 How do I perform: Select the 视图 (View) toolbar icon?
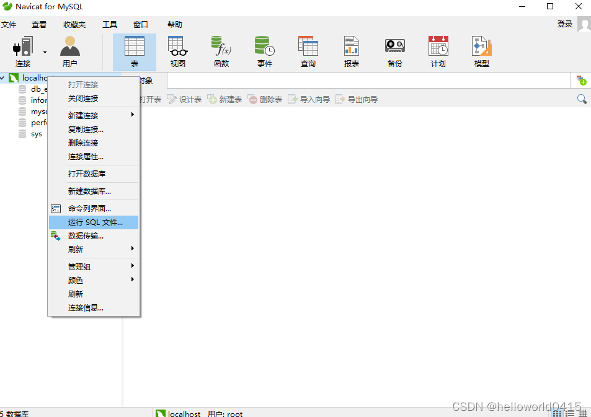point(177,51)
